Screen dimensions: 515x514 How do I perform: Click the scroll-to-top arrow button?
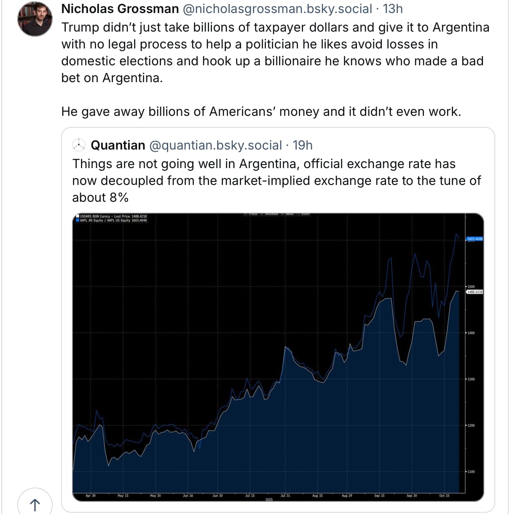(x=35, y=504)
